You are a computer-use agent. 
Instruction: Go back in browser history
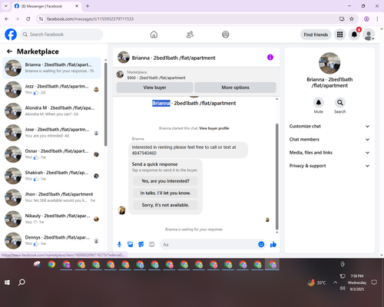(x=7, y=19)
